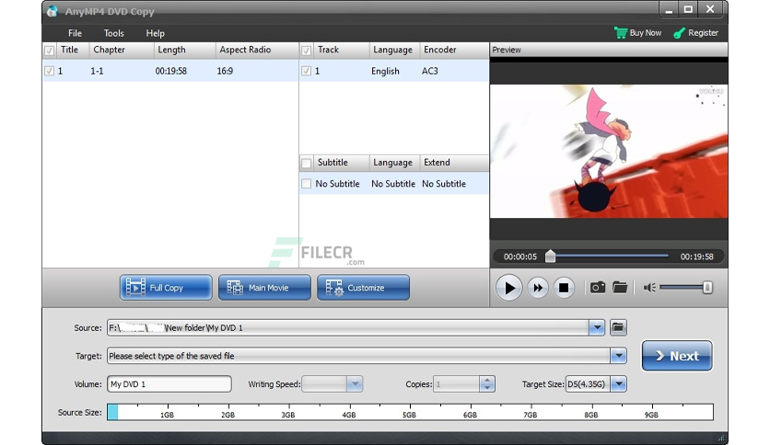Select the AC3 encoder cell

coord(430,71)
